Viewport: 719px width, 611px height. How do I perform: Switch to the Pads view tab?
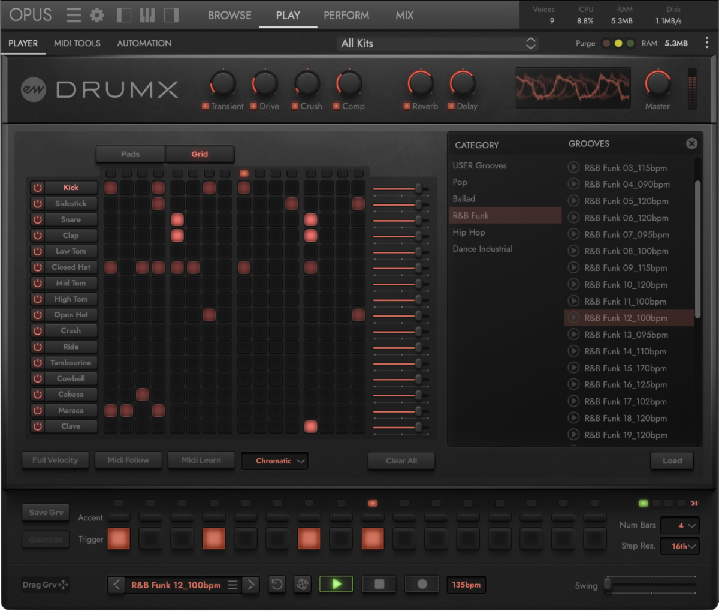click(130, 154)
